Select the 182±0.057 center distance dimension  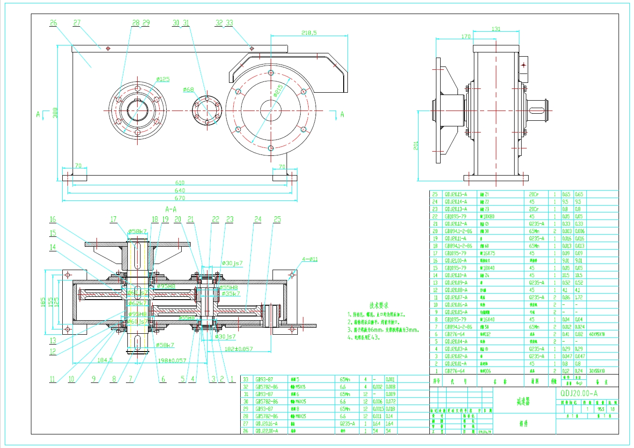pos(238,349)
